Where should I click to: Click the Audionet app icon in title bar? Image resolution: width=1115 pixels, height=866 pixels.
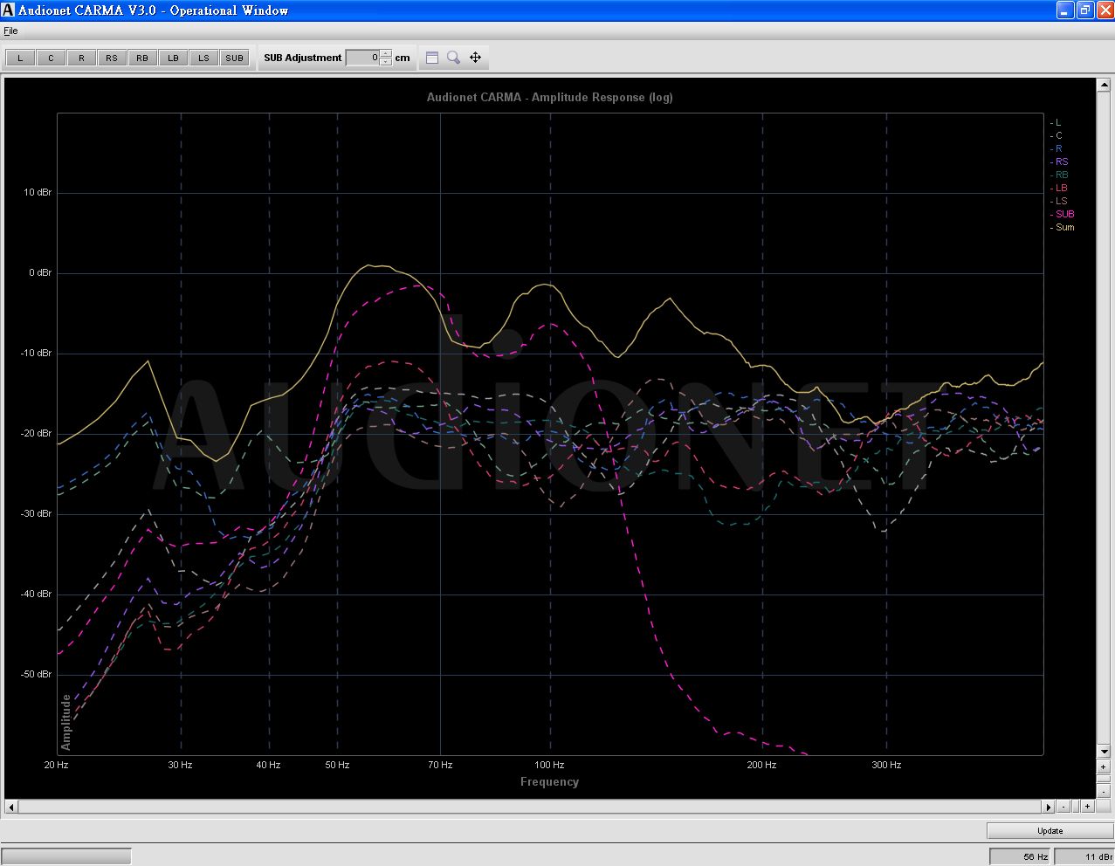(x=8, y=10)
